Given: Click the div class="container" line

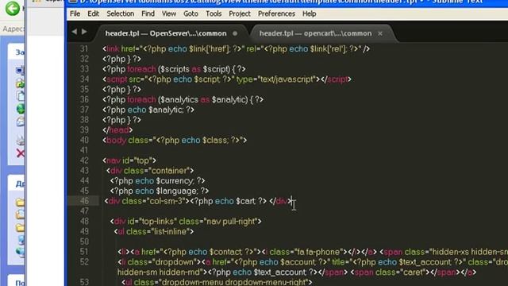Looking at the screenshot, I should pos(150,171).
